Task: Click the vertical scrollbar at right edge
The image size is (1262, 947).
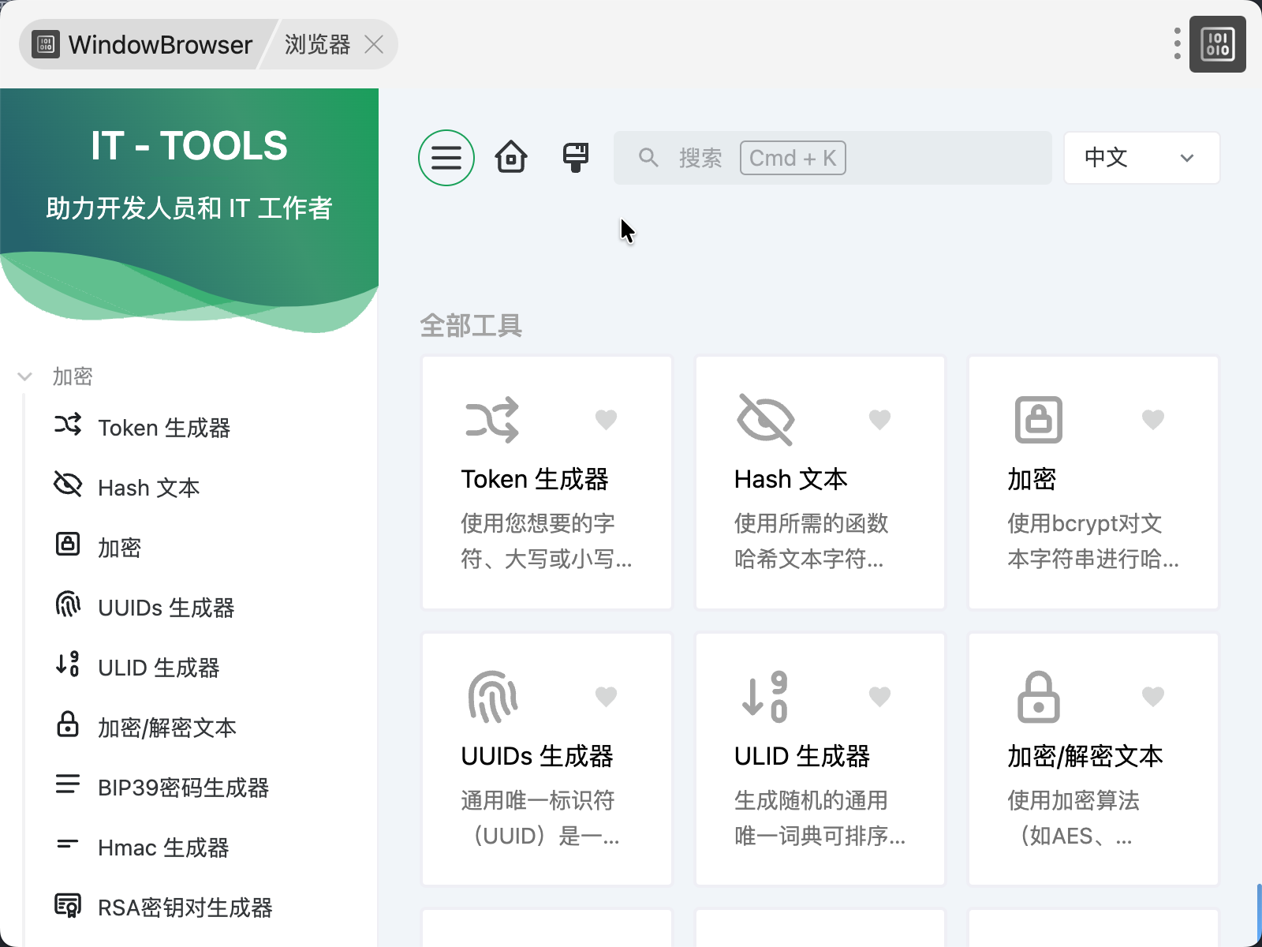Action: pyautogui.click(x=1259, y=914)
